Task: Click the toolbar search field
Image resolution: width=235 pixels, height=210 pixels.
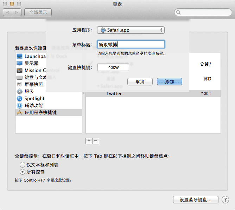Action: (203, 12)
